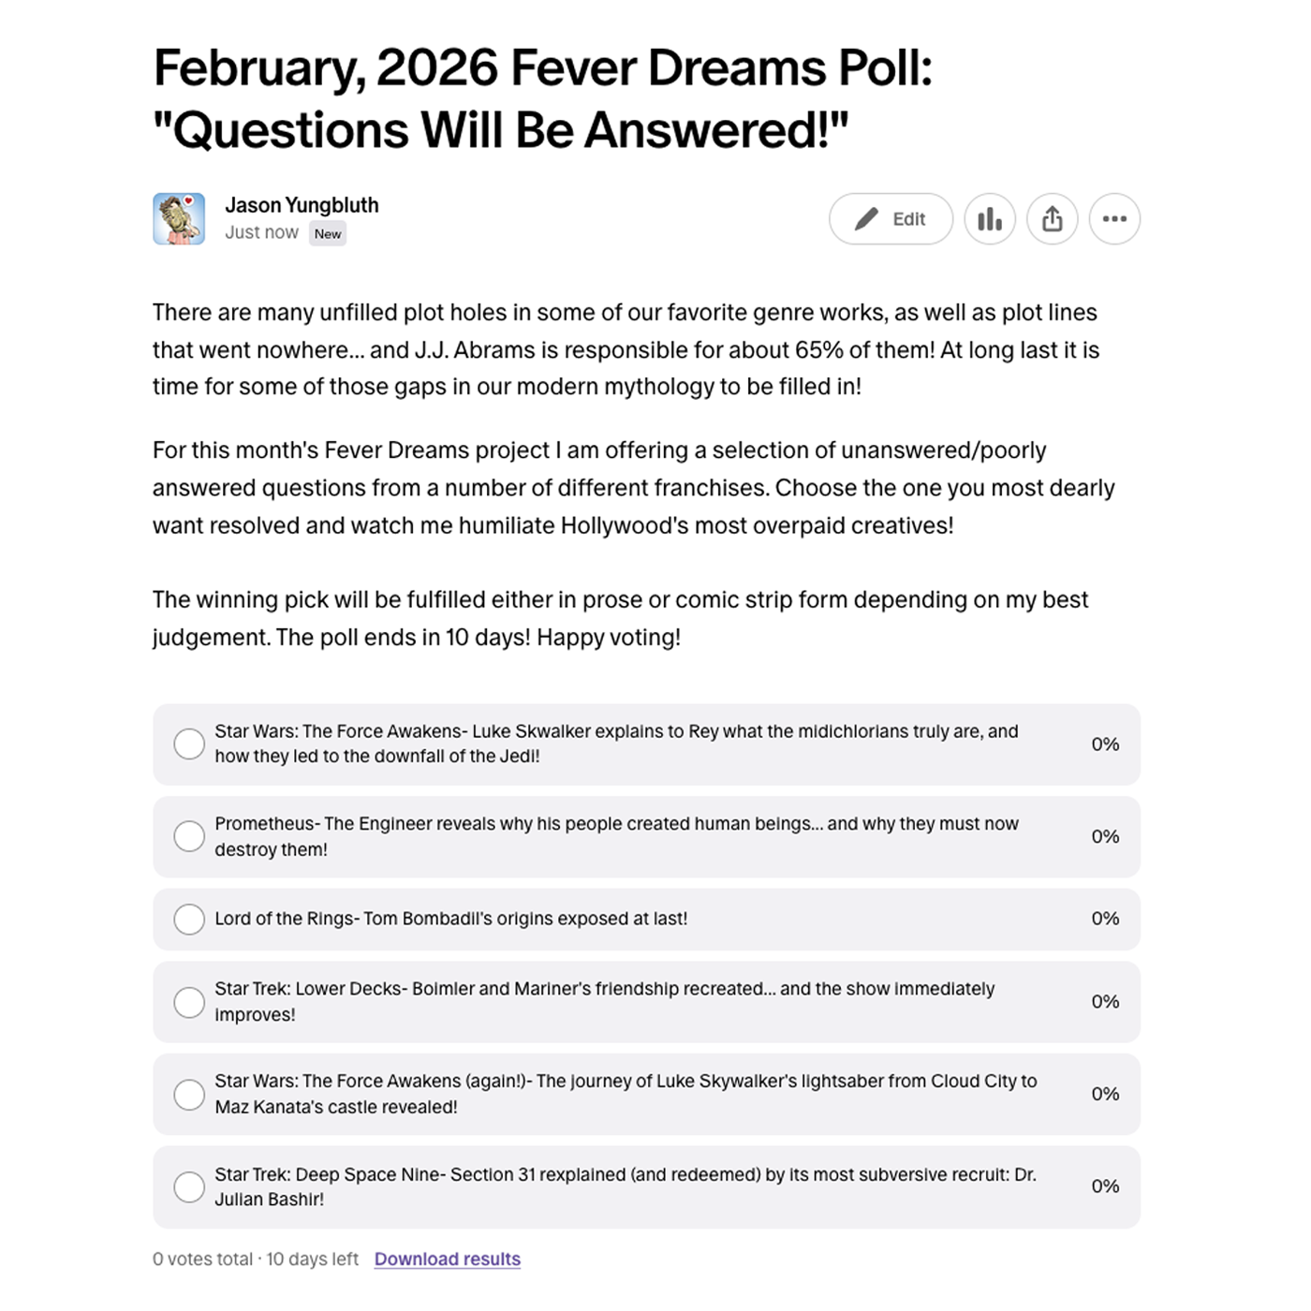Choose the Prometheus Engineer poll option

coord(189,836)
